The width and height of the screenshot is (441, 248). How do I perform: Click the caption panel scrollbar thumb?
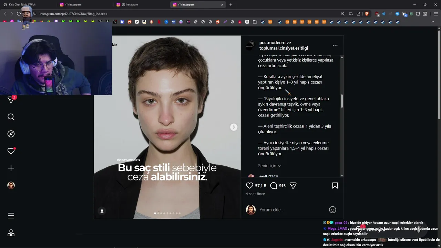[x=342, y=101]
